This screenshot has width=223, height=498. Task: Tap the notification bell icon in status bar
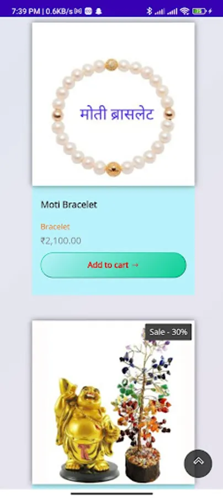[98, 12]
